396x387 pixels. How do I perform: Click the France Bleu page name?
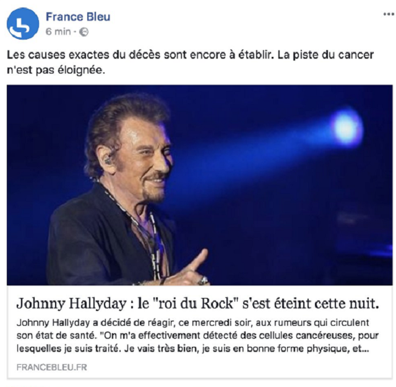tap(78, 17)
